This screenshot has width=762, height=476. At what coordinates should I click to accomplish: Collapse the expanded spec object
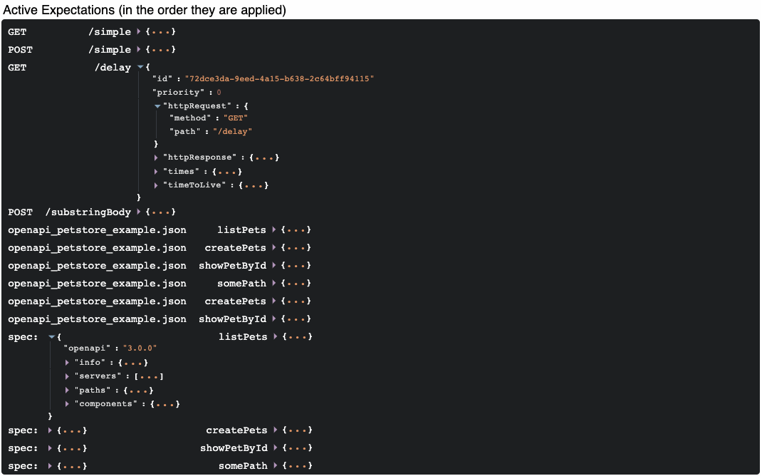click(x=51, y=337)
